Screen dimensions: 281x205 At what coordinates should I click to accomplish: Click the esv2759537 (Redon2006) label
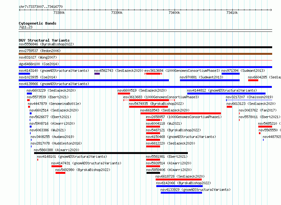point(40,51)
